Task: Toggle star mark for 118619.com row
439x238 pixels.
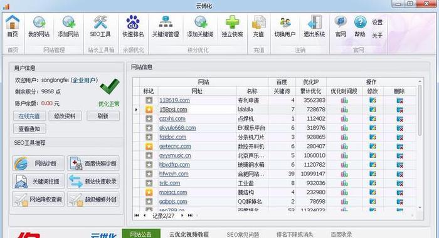Action: click(149, 100)
